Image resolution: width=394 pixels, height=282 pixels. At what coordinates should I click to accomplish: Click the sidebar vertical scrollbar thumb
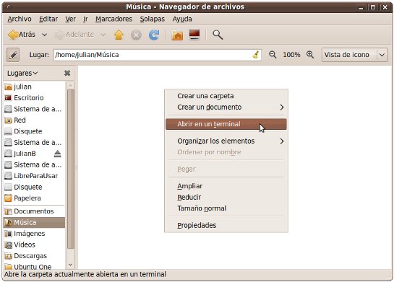71,169
